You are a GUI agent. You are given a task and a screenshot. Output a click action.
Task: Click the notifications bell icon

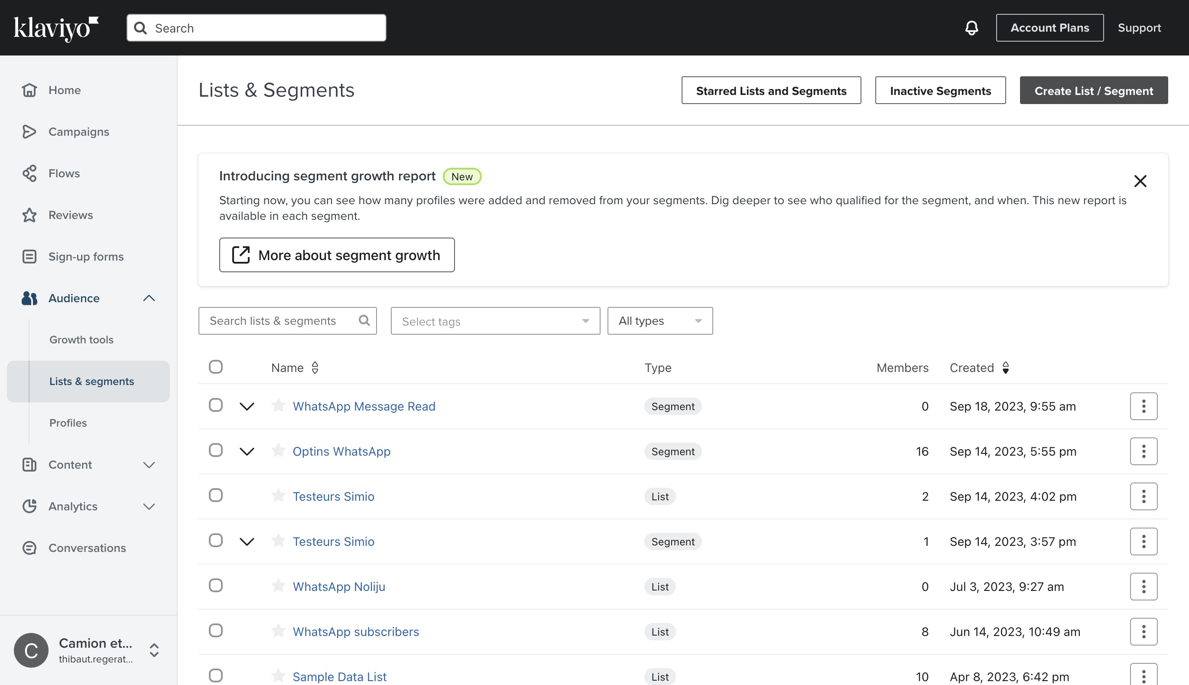(971, 28)
